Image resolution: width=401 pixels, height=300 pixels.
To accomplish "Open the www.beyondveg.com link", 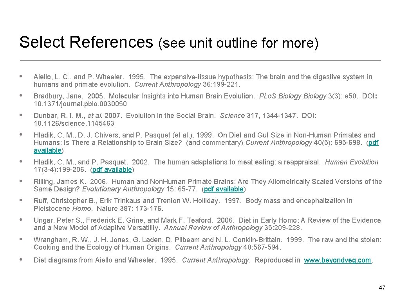I will 337,260.
